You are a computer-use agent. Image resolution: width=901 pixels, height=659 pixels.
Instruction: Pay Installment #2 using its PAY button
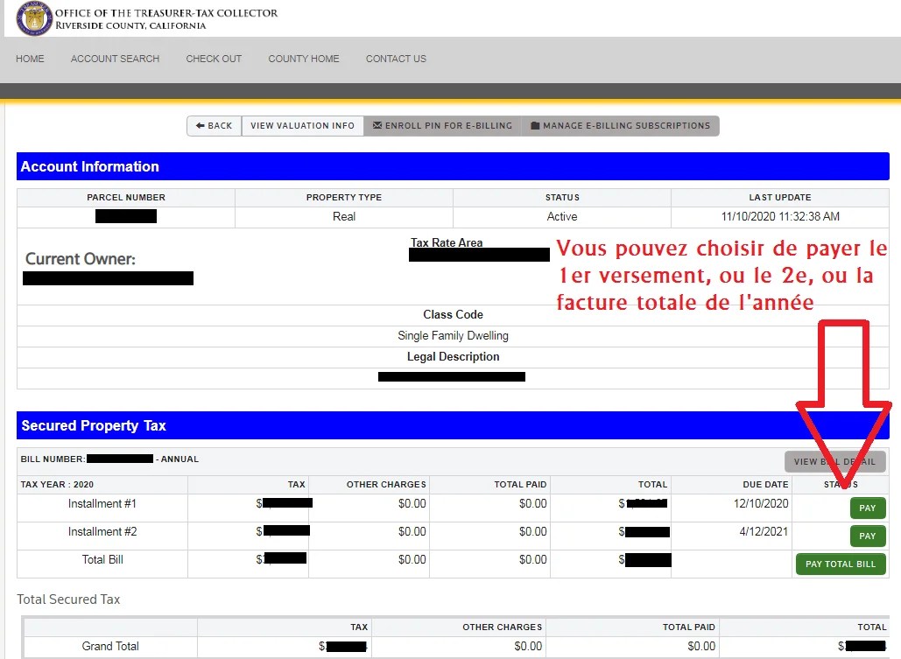867,536
